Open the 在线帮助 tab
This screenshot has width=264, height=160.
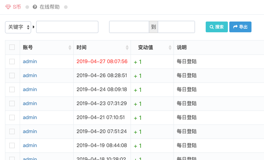pos(49,7)
